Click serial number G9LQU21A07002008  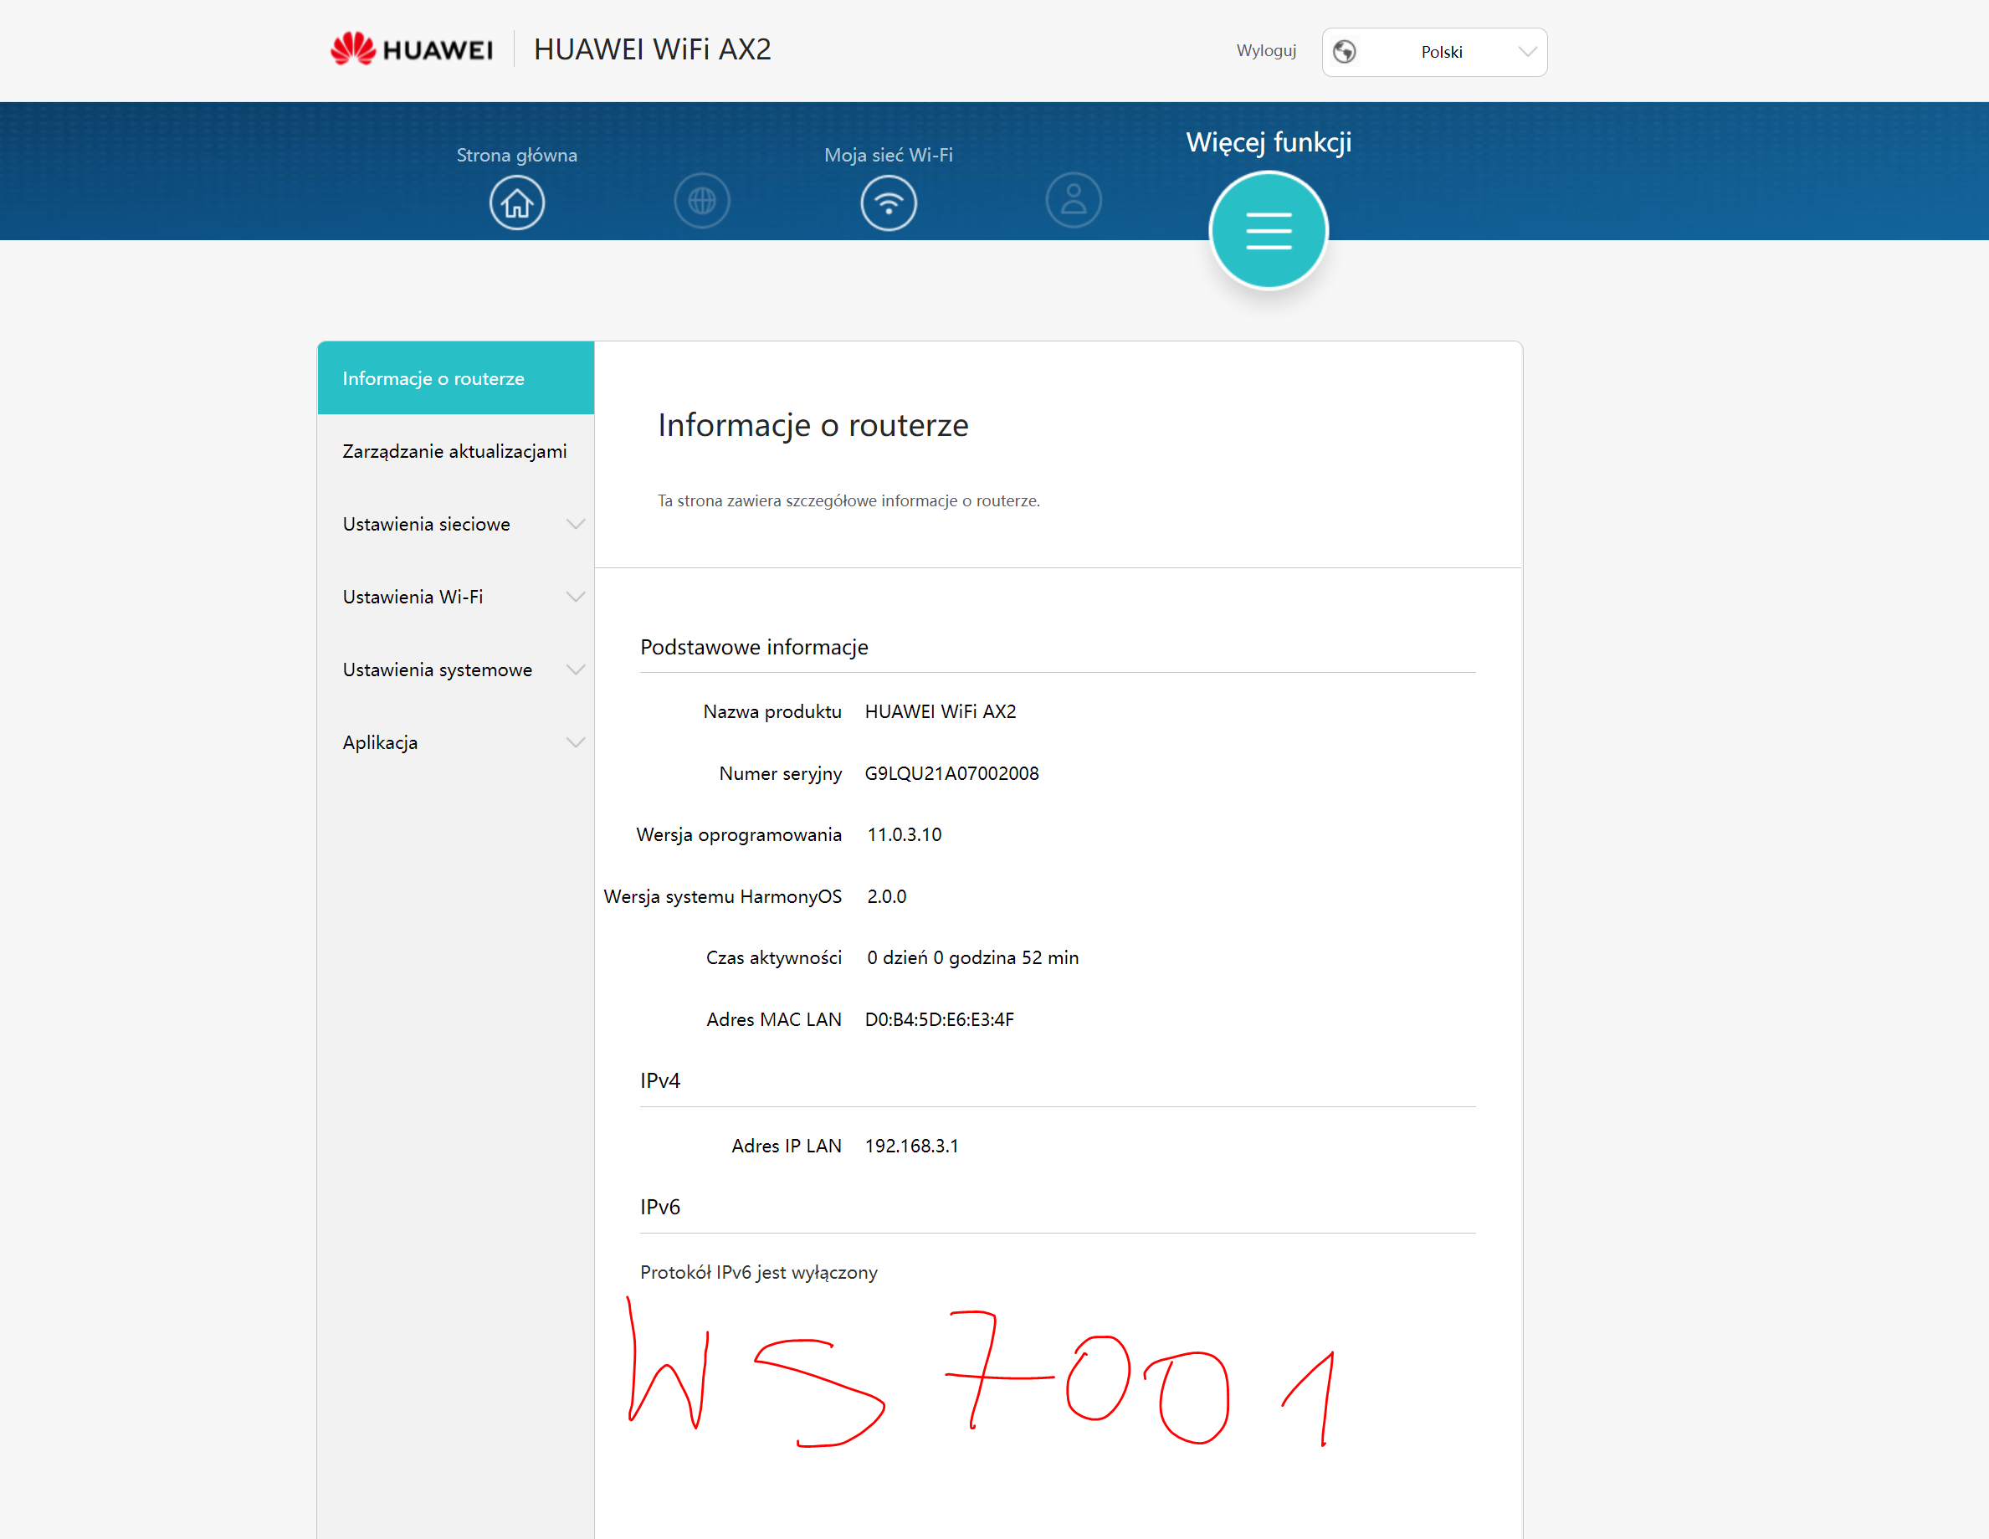click(951, 773)
